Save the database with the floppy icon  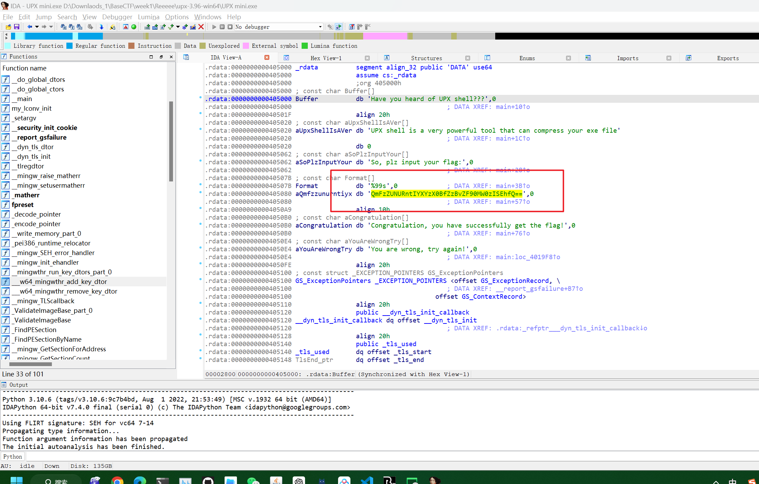click(17, 27)
